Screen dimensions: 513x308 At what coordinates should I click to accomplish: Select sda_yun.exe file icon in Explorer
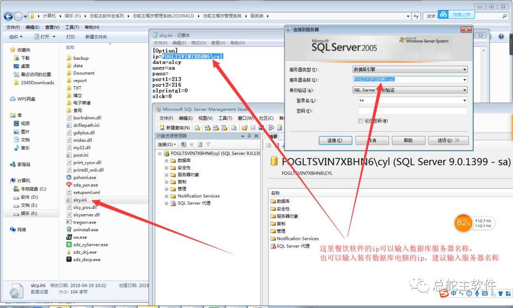[69, 185]
